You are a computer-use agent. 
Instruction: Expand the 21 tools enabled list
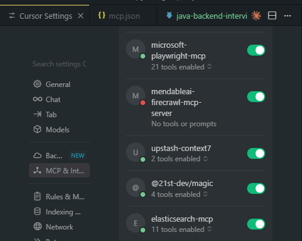click(181, 67)
